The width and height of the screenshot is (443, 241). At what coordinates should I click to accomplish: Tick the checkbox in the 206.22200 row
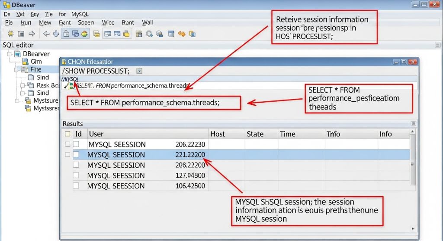[76, 165]
